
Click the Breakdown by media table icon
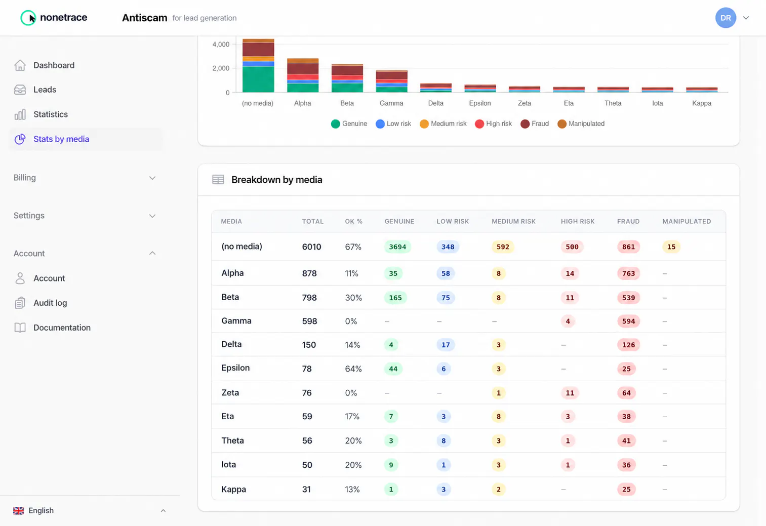pos(218,180)
